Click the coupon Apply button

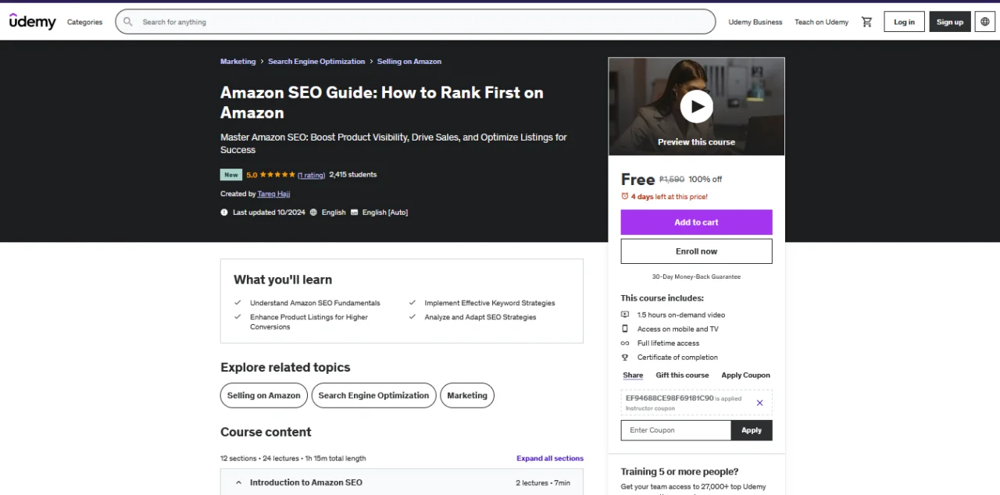tap(752, 430)
